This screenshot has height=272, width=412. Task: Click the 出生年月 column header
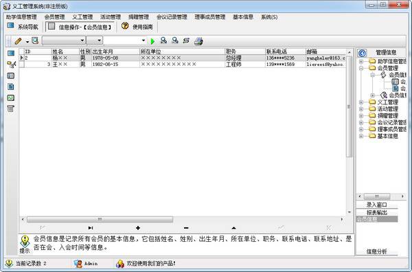[x=115, y=52]
